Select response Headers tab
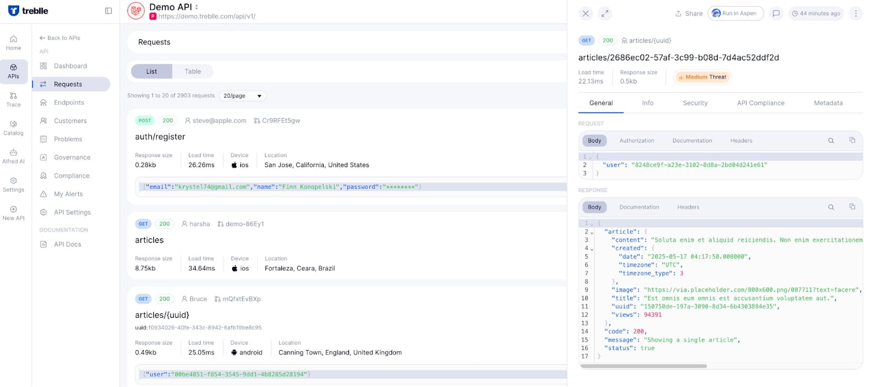The image size is (874, 387). tap(688, 207)
